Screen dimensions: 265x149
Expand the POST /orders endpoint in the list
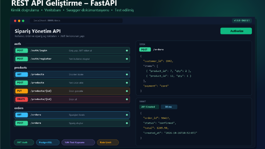click(x=72, y=123)
